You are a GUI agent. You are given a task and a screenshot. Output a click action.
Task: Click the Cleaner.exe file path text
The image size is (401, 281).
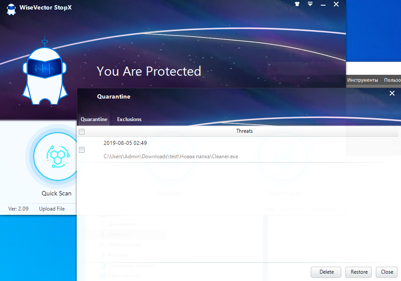[170, 156]
